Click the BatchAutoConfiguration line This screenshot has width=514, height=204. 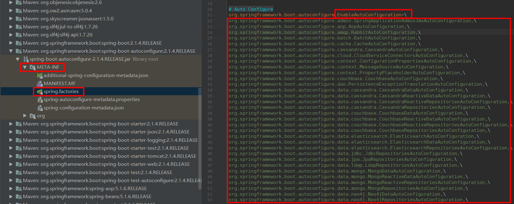pyautogui.click(x=325, y=38)
